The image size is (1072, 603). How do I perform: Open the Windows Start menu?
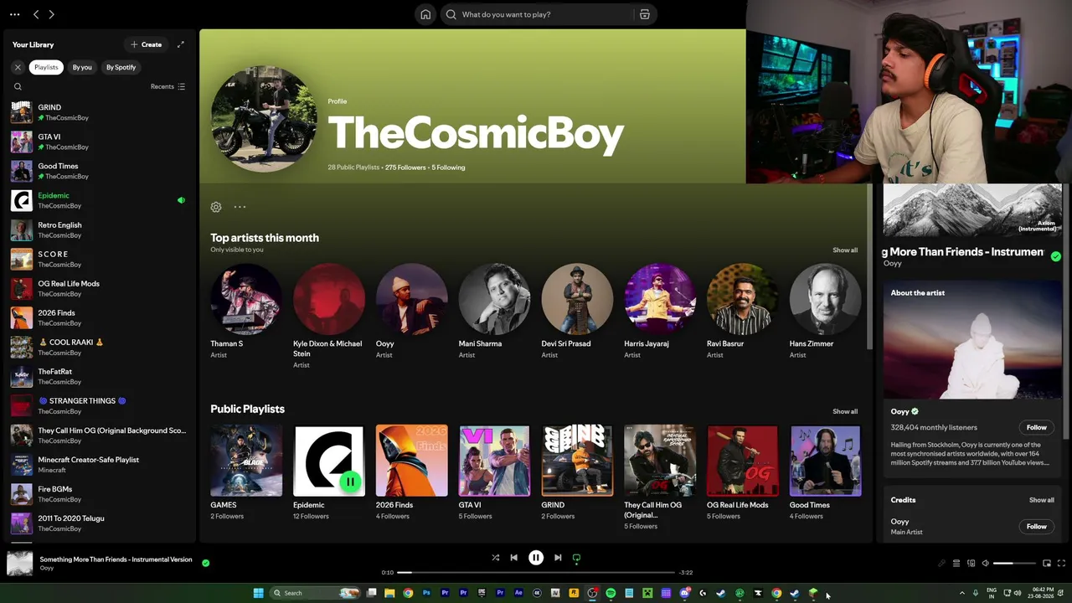[258, 593]
